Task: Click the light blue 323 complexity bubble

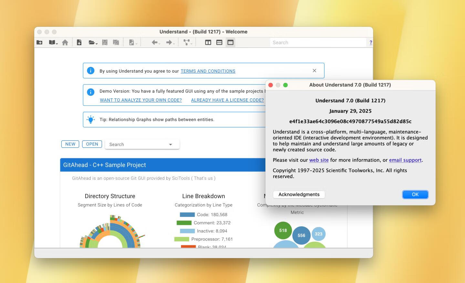Action: point(318,234)
